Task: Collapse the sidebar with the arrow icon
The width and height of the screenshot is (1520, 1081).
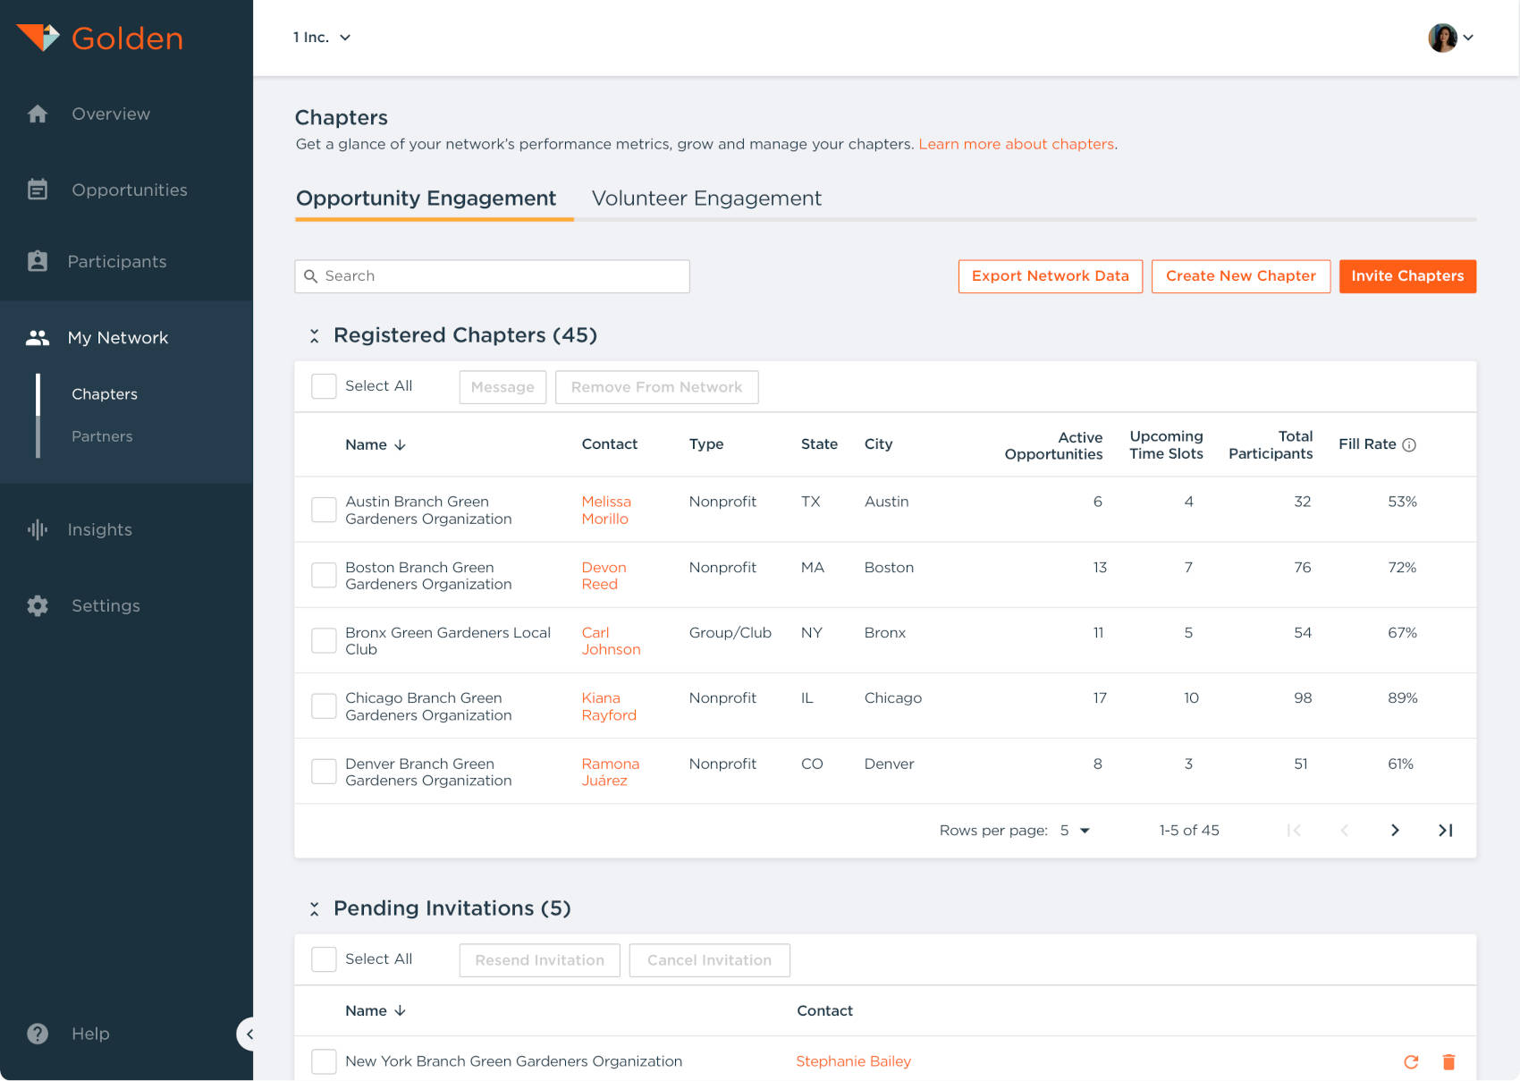Action: coord(249,1035)
